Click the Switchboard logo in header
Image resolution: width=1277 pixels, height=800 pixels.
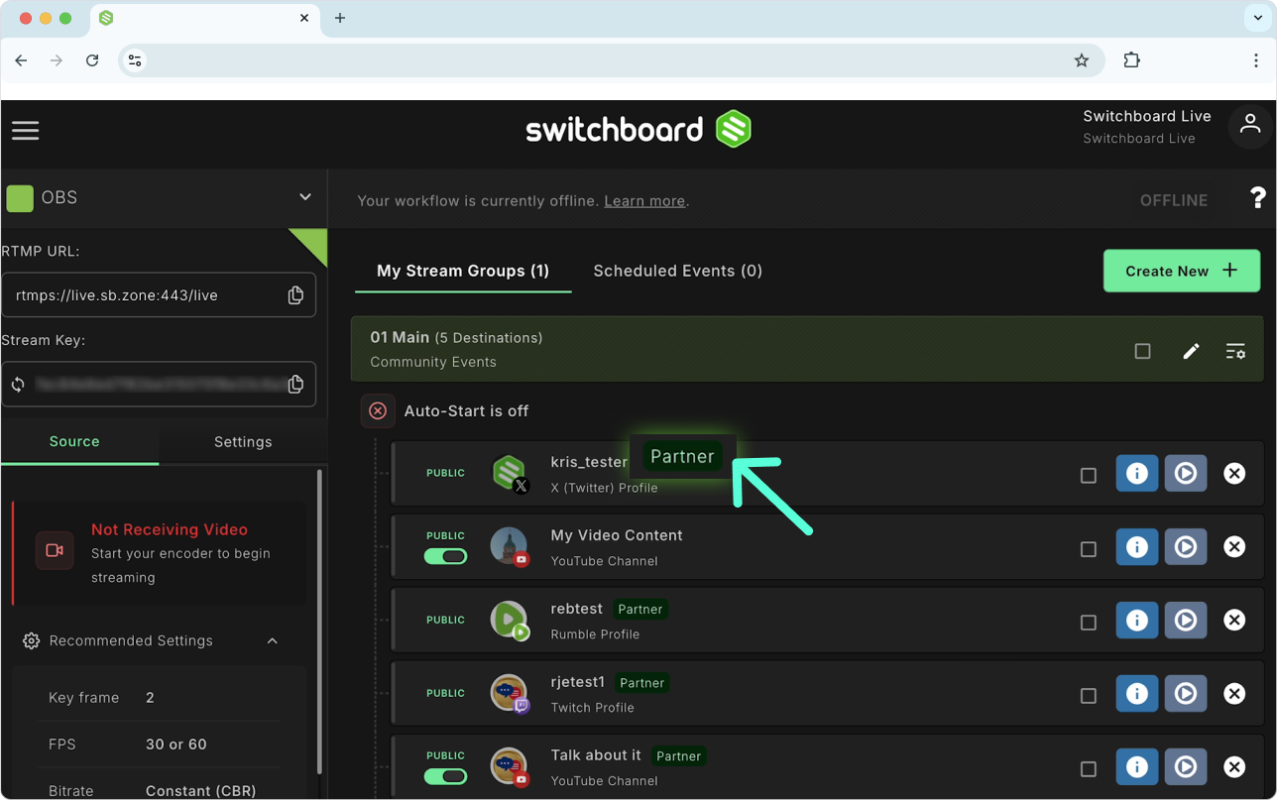point(638,130)
